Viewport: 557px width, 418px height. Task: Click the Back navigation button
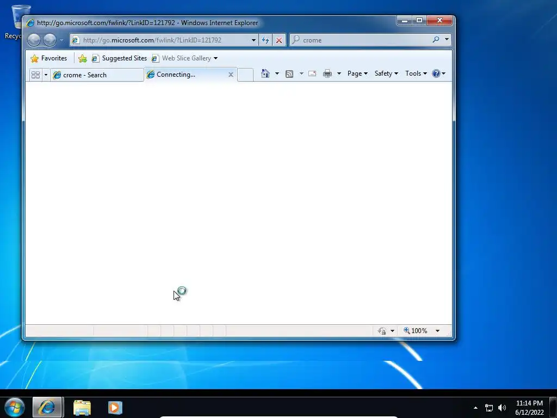(34, 40)
